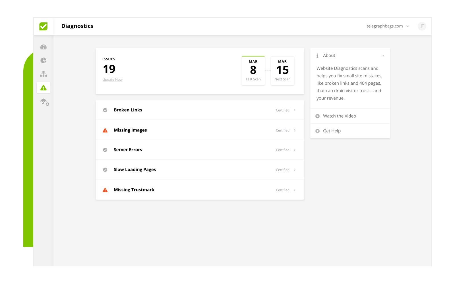Click the Missing Trustmark warning icon
Viewport: 455px width, 284px height.
point(105,190)
